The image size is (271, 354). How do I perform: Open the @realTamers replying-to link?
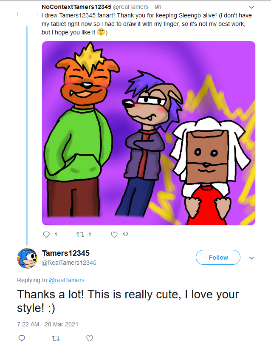click(67, 280)
